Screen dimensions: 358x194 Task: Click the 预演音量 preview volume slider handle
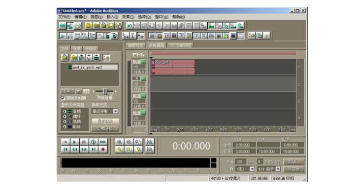105,91
